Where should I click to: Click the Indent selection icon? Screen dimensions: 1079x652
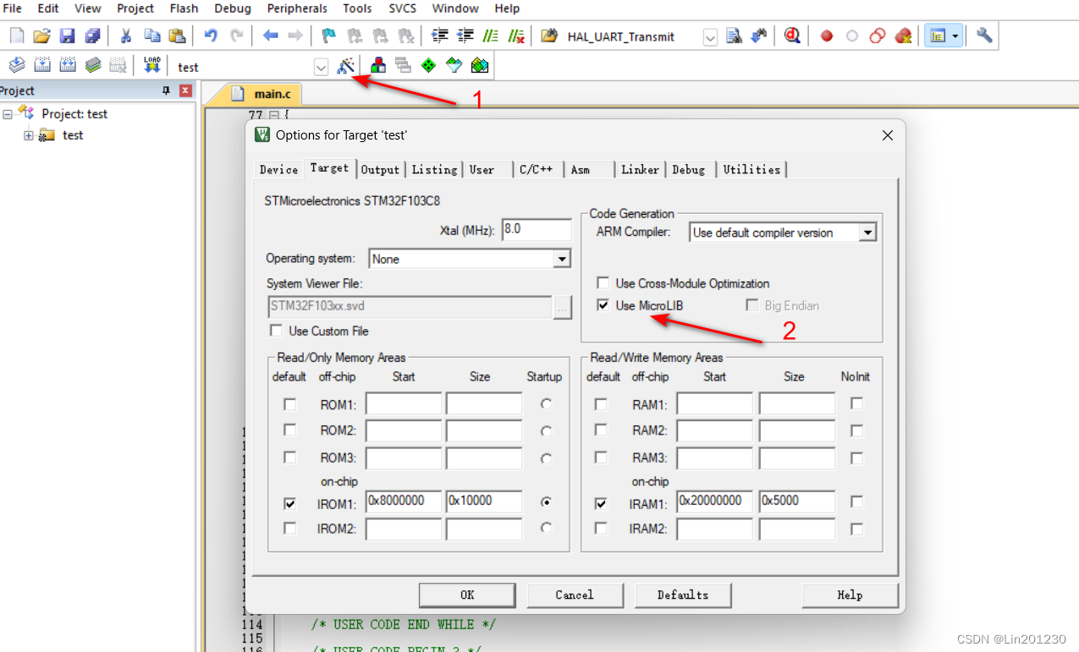[439, 36]
